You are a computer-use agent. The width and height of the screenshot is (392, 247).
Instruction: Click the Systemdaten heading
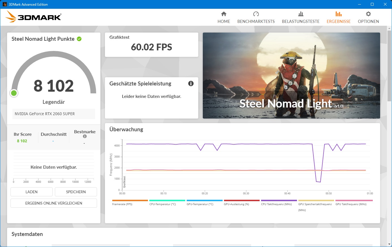27,234
